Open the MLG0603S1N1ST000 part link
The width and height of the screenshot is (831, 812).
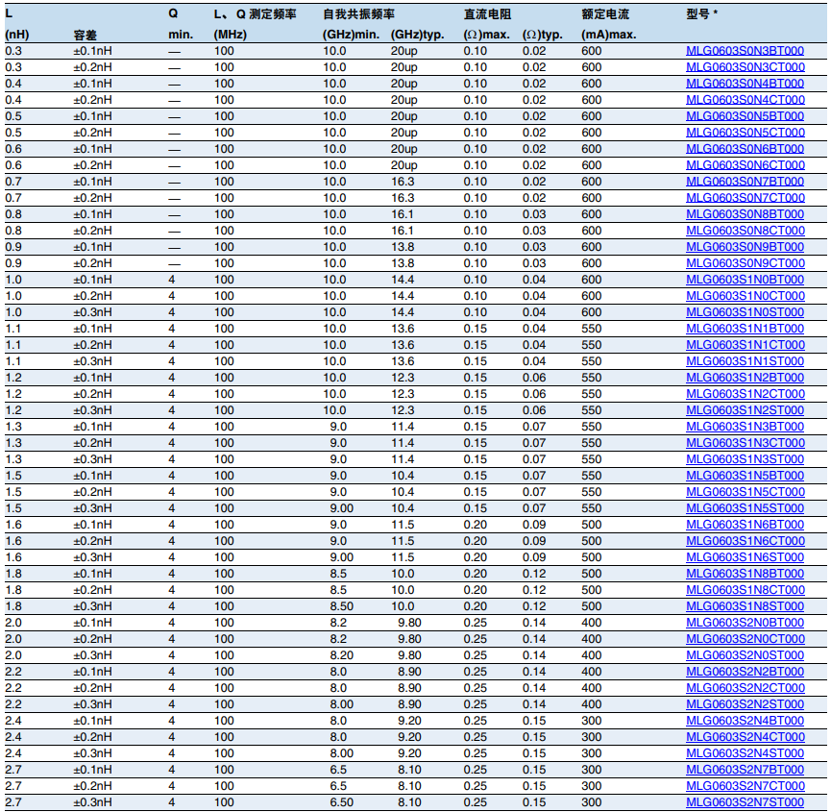click(x=745, y=361)
